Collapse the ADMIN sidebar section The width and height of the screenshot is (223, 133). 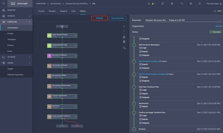[16, 63]
